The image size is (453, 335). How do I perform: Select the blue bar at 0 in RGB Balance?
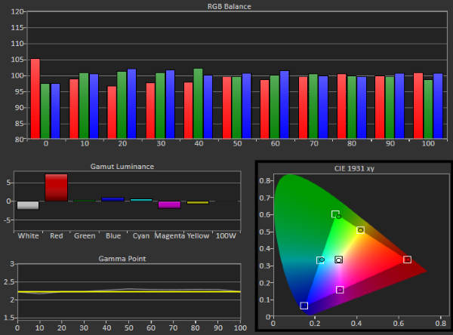tap(55, 111)
